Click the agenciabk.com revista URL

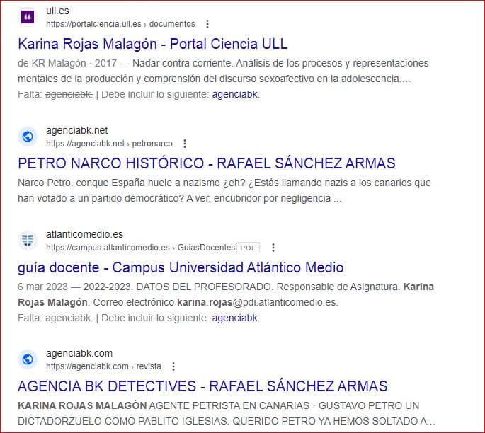tap(103, 366)
